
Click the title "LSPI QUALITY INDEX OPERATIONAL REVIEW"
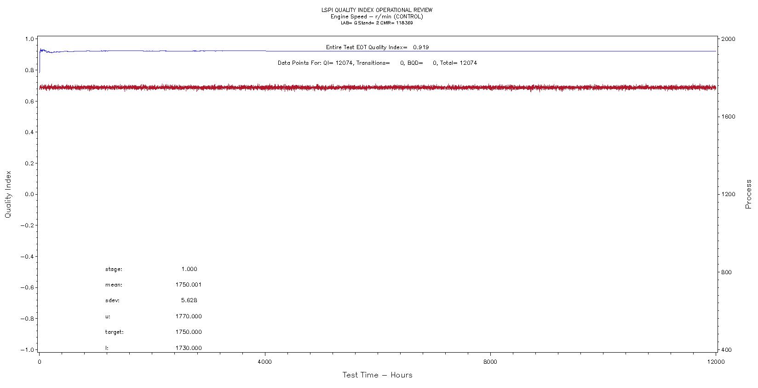377,10
